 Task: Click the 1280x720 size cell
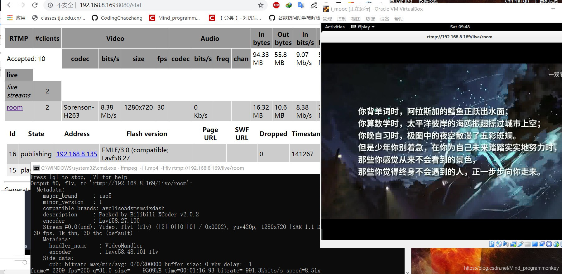pos(138,111)
